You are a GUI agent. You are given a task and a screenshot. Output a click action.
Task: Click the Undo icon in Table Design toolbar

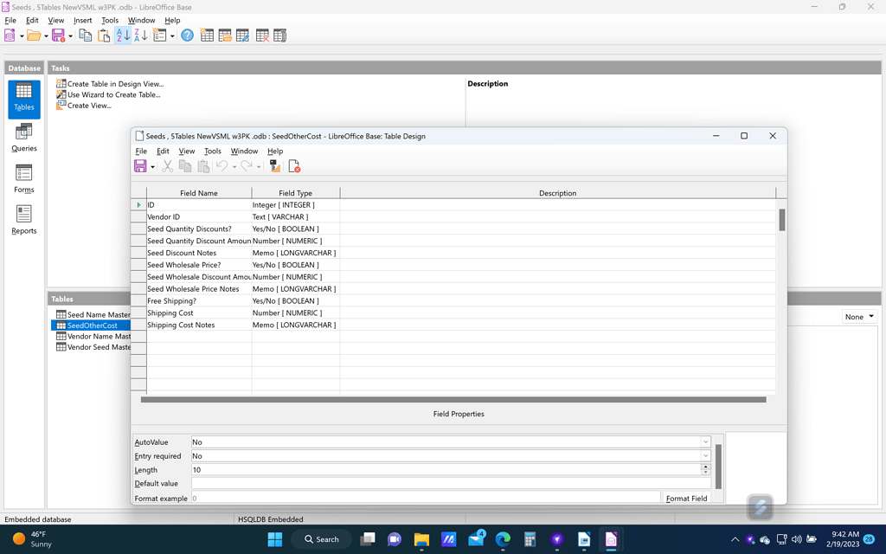point(222,165)
